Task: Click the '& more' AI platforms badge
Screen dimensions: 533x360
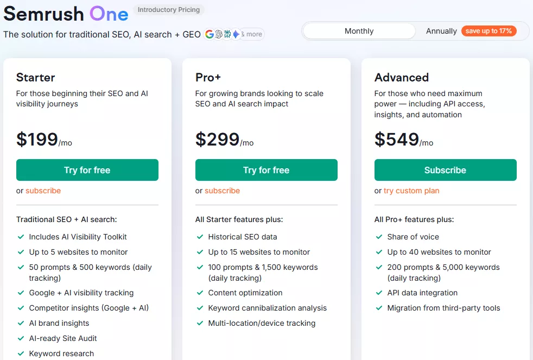Action: (x=252, y=34)
